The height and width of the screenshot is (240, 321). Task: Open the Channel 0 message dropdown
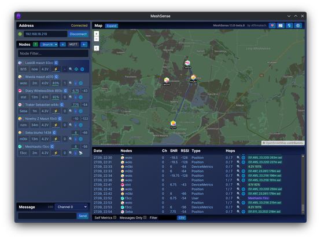point(72,207)
